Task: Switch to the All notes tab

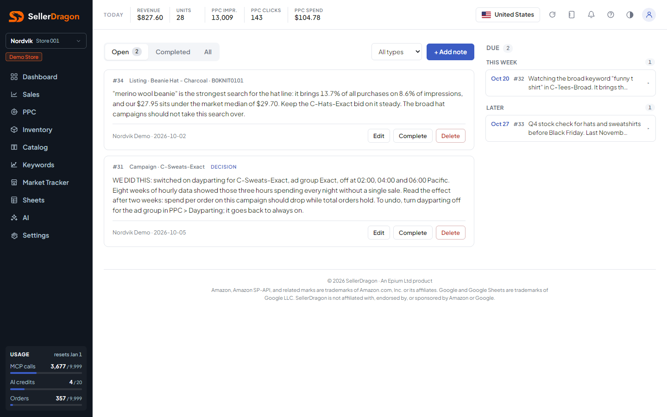Action: [208, 52]
